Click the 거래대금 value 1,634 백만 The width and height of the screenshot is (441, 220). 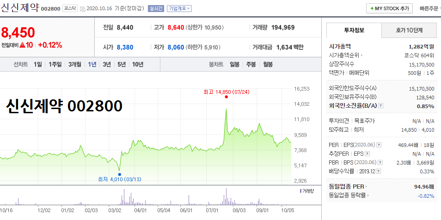click(x=290, y=47)
